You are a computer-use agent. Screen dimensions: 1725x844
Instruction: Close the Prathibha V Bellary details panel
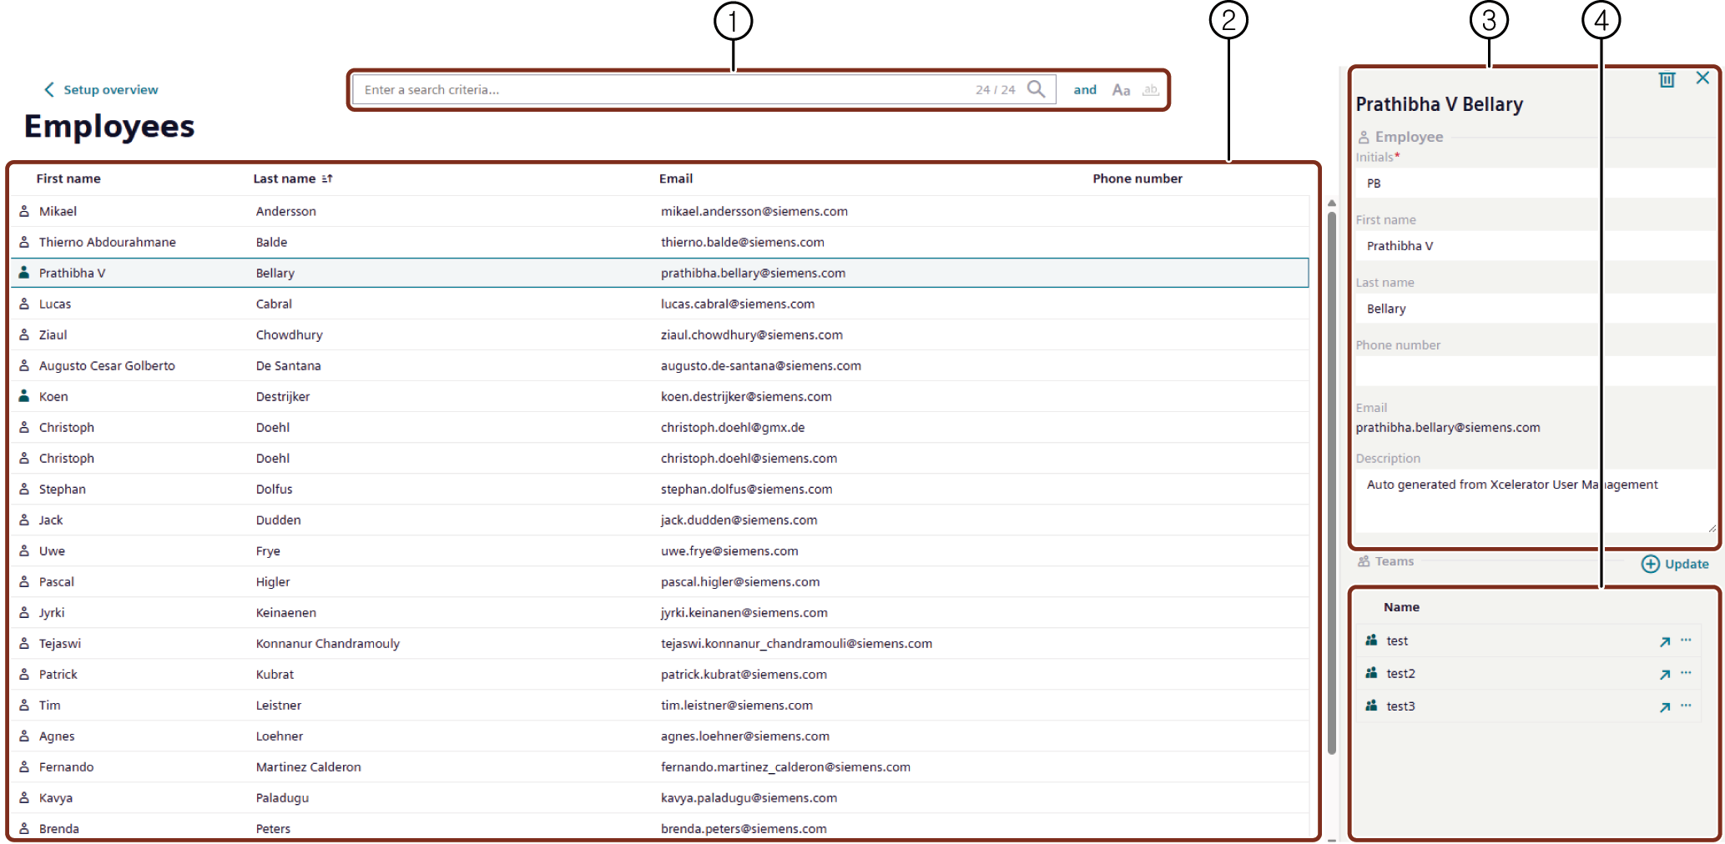(x=1702, y=78)
